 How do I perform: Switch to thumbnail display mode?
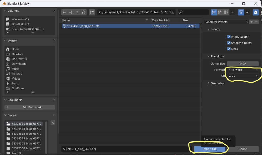(x=226, y=12)
